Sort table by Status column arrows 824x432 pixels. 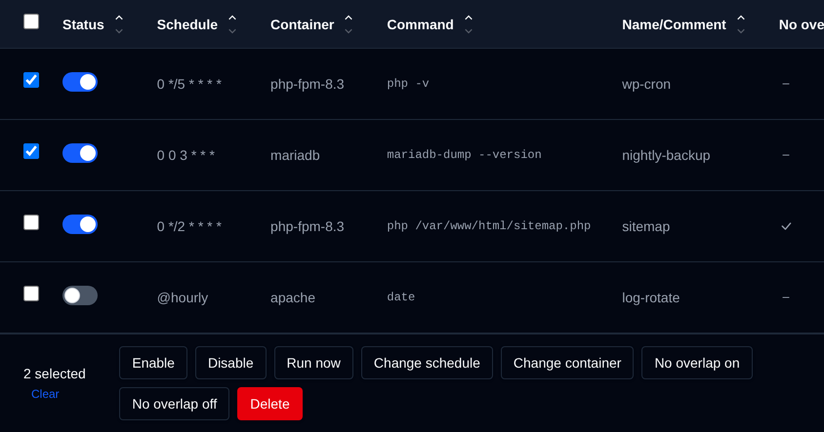pyautogui.click(x=119, y=24)
